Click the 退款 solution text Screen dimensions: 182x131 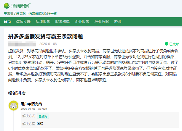40,124
